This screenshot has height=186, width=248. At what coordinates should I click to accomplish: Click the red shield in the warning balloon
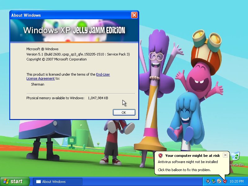(x=160, y=156)
